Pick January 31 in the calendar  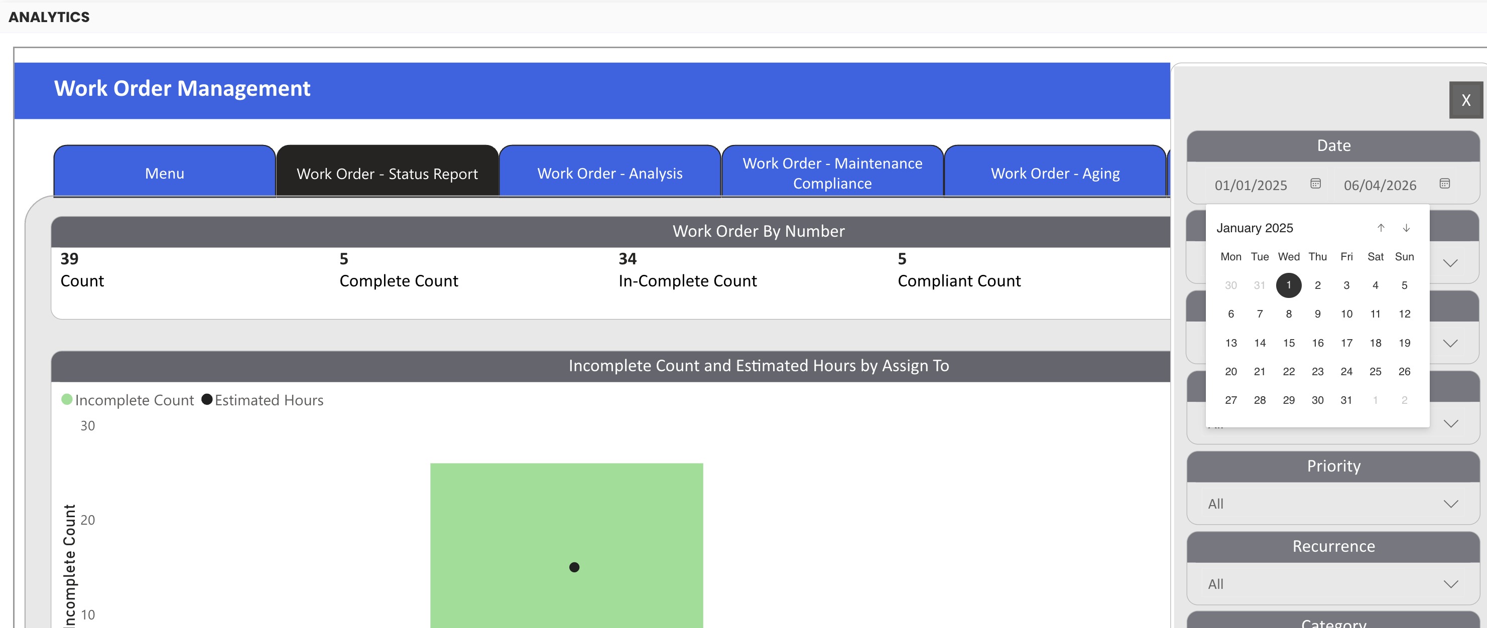coord(1345,400)
